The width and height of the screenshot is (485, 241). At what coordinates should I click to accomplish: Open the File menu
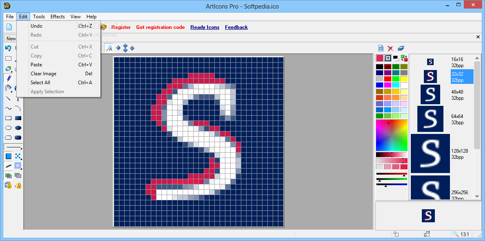[x=10, y=17]
